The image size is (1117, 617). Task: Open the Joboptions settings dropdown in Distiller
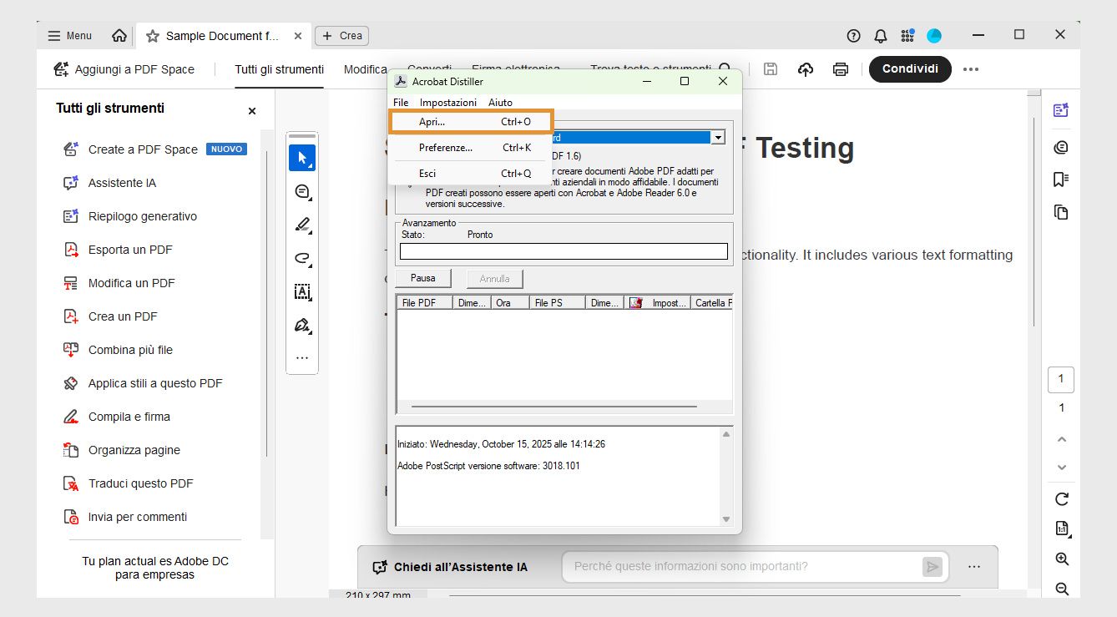pos(717,137)
